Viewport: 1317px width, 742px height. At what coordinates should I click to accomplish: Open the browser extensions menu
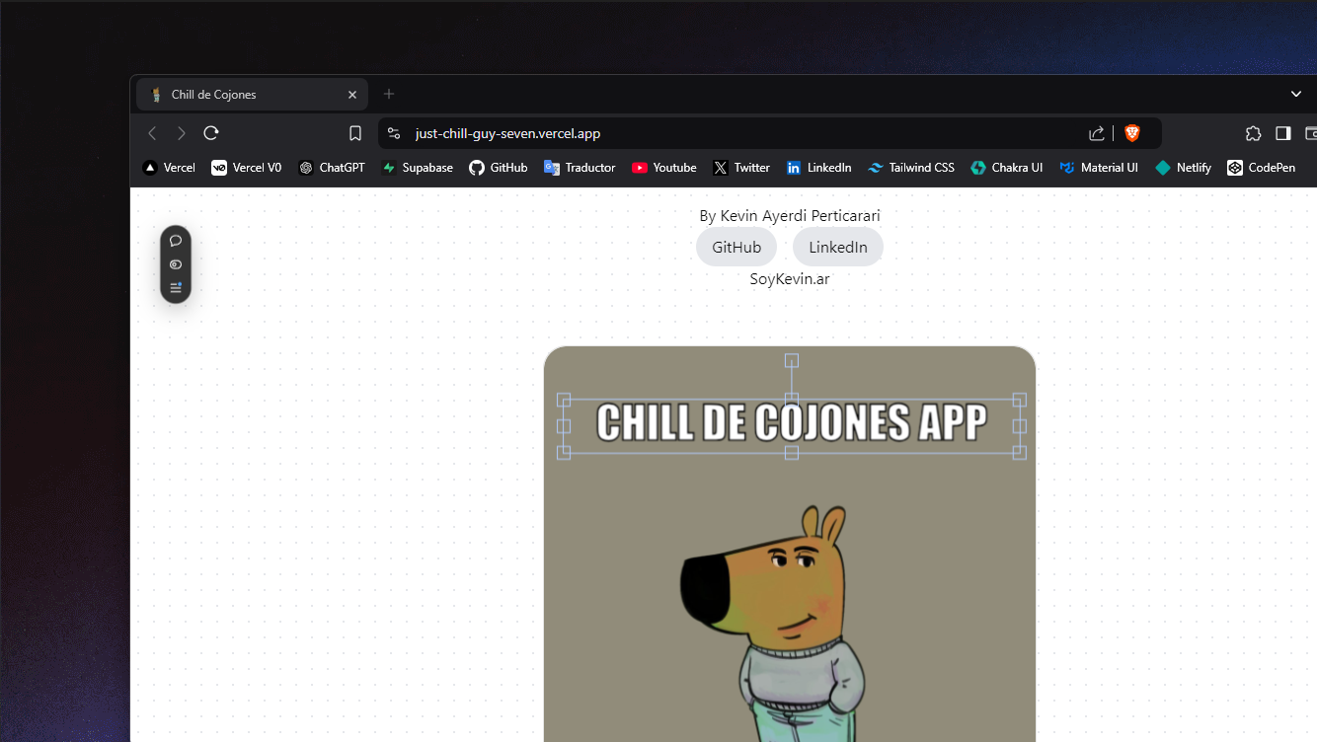(x=1253, y=132)
